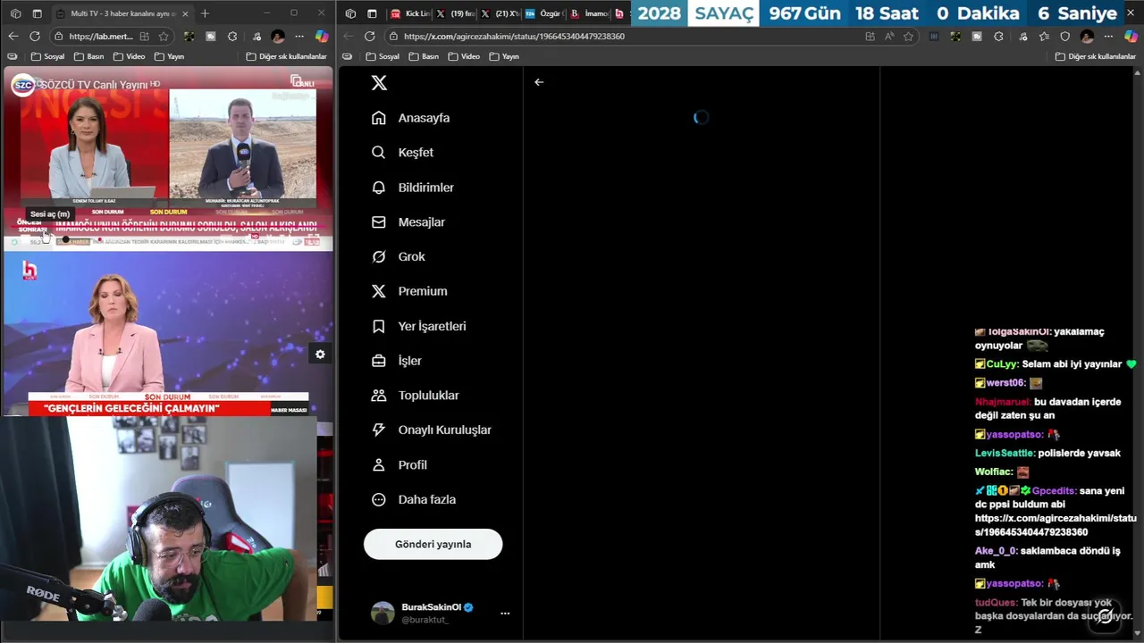Screen dimensions: 1144x643
Task: Open Video bookmarks folder in left browser
Action: [x=129, y=56]
